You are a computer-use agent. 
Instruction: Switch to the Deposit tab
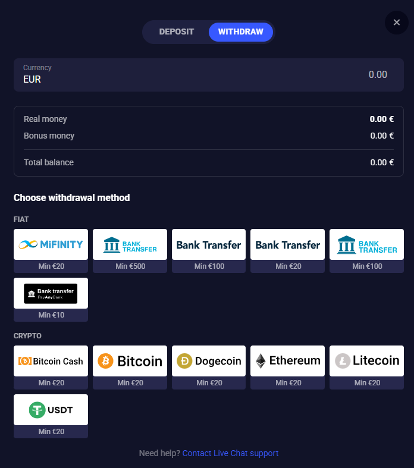pyautogui.click(x=177, y=32)
